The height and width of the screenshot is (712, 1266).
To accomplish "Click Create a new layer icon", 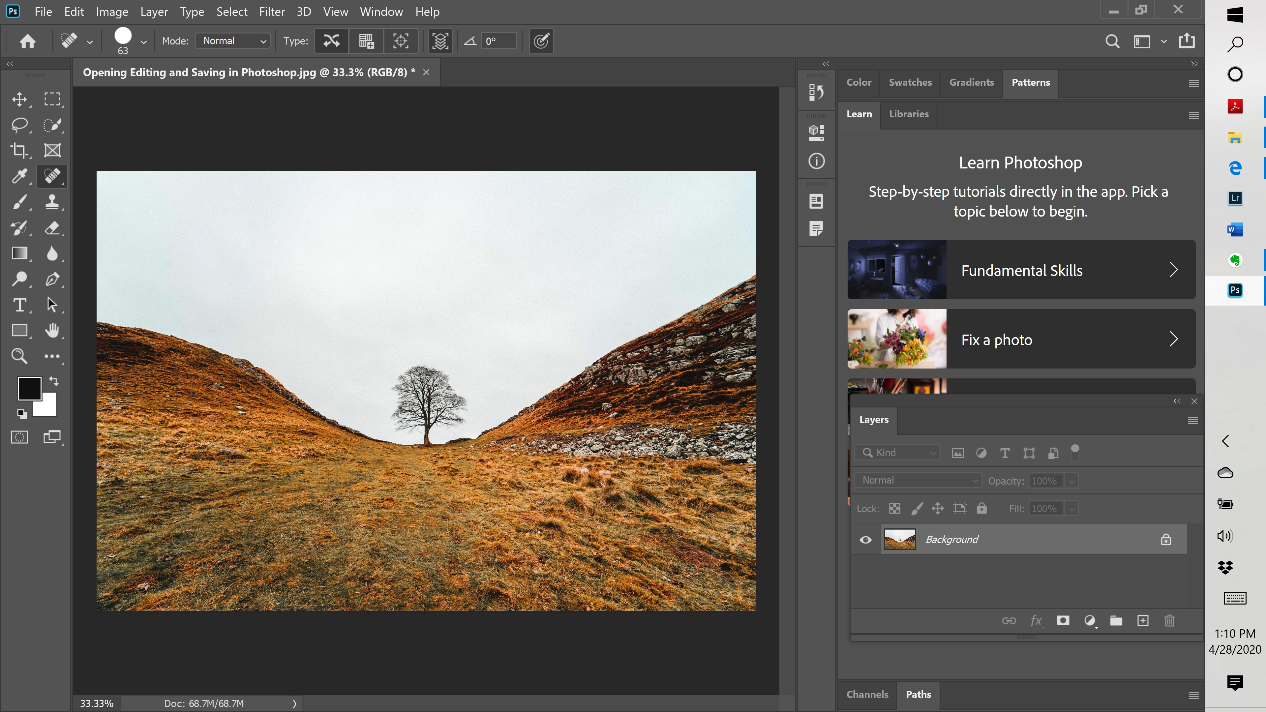I will coord(1143,621).
